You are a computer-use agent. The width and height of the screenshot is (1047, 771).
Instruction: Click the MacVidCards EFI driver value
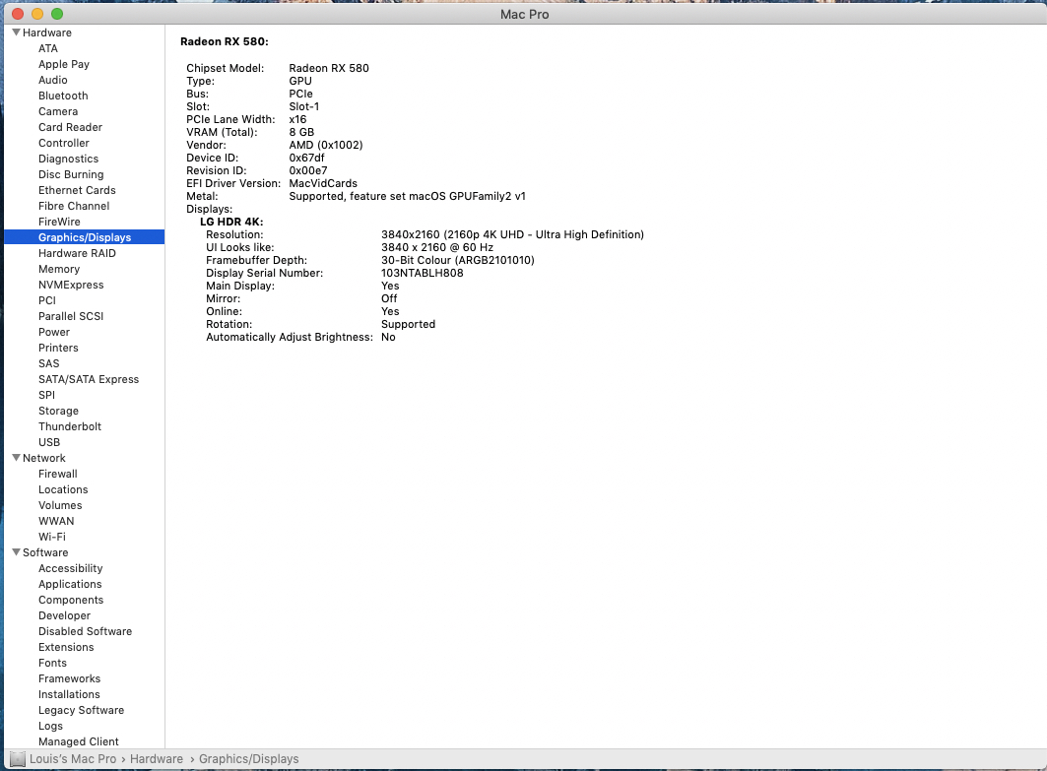click(x=323, y=183)
